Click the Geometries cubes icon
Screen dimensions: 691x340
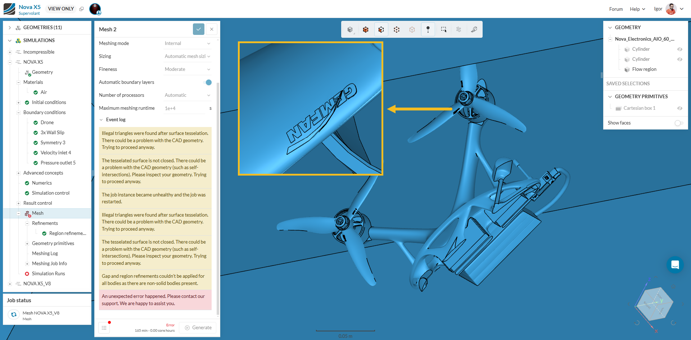[18, 28]
